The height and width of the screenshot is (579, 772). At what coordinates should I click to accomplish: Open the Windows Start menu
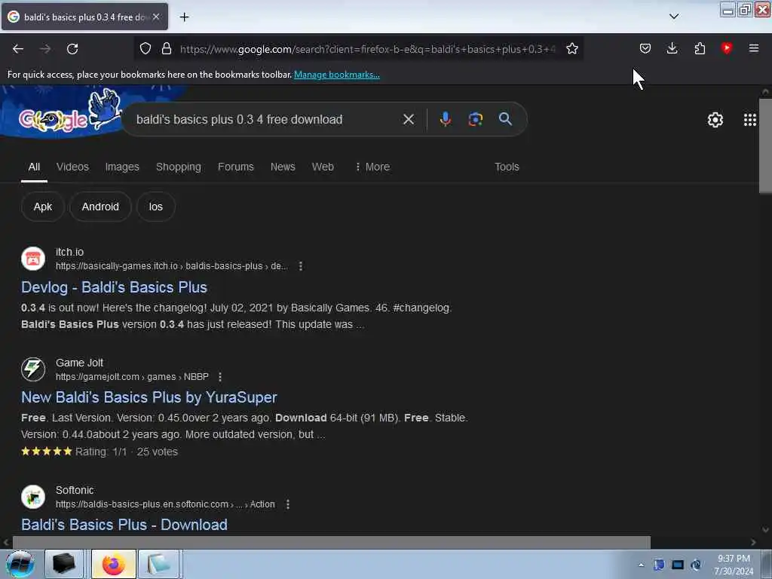(x=20, y=564)
